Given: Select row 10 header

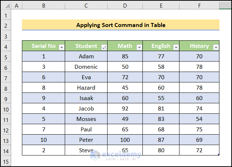Looking at the screenshot, I should coord(6,109).
